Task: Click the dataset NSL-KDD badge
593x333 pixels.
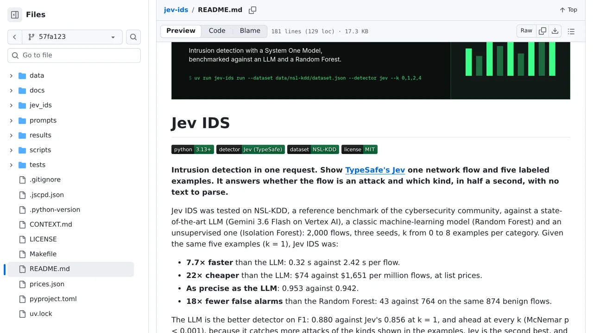Action: click(x=313, y=149)
